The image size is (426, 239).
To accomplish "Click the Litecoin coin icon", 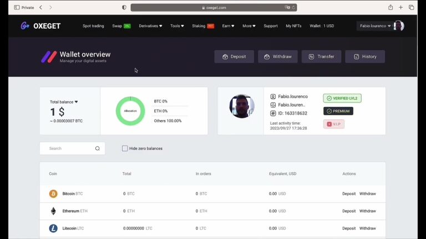I will pyautogui.click(x=53, y=228).
